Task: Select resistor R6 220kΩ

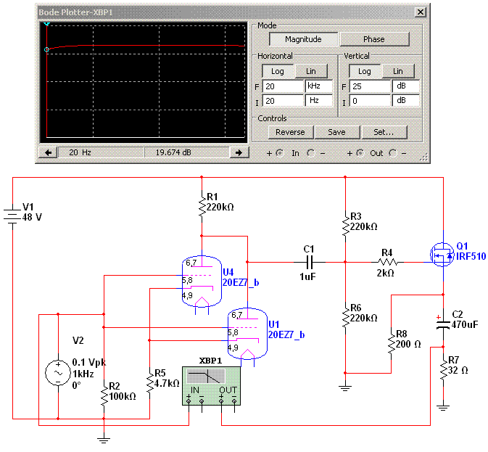Action: point(345,317)
